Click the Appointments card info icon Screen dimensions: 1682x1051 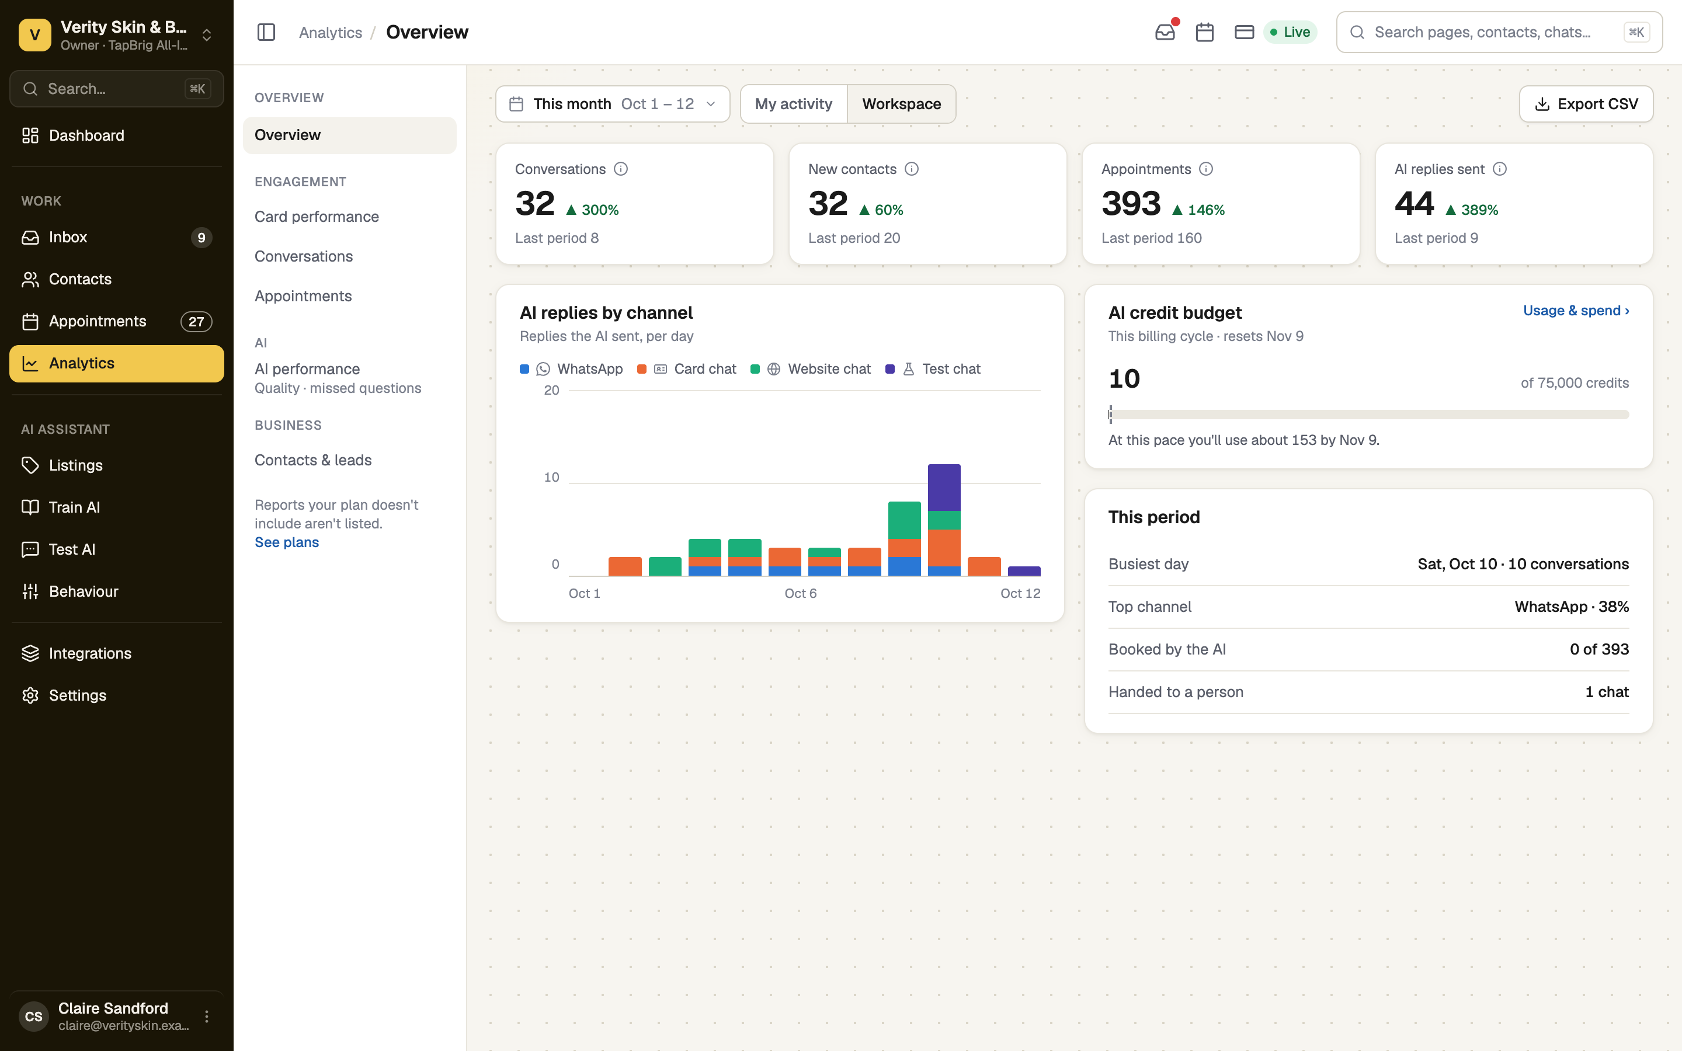click(1206, 169)
